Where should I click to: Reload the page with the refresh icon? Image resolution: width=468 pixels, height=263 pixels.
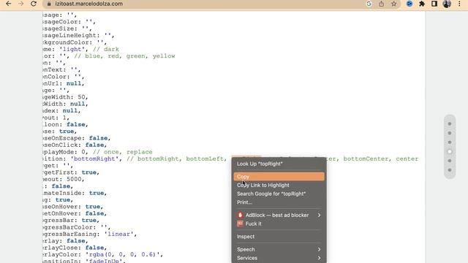[34, 4]
